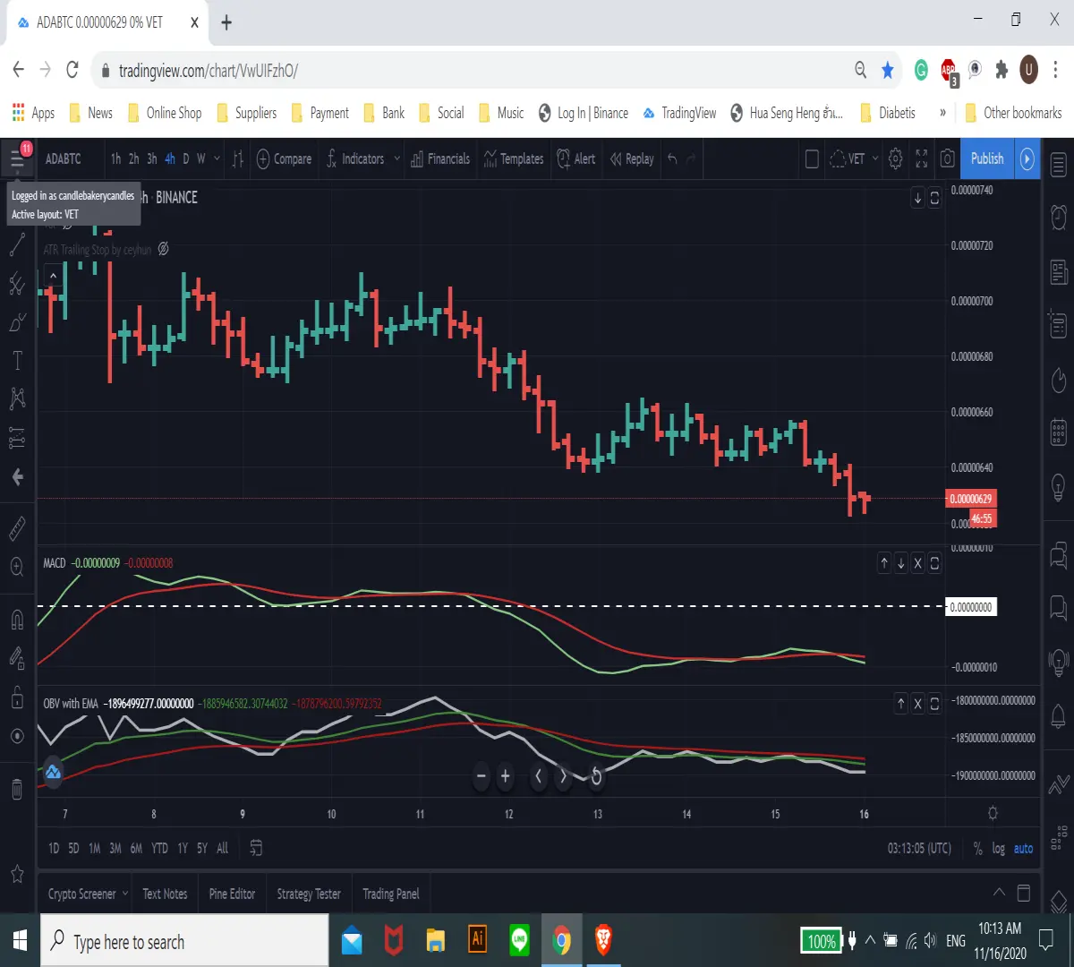Activate the zoom in tool
The height and width of the screenshot is (967, 1074).
tap(17, 567)
